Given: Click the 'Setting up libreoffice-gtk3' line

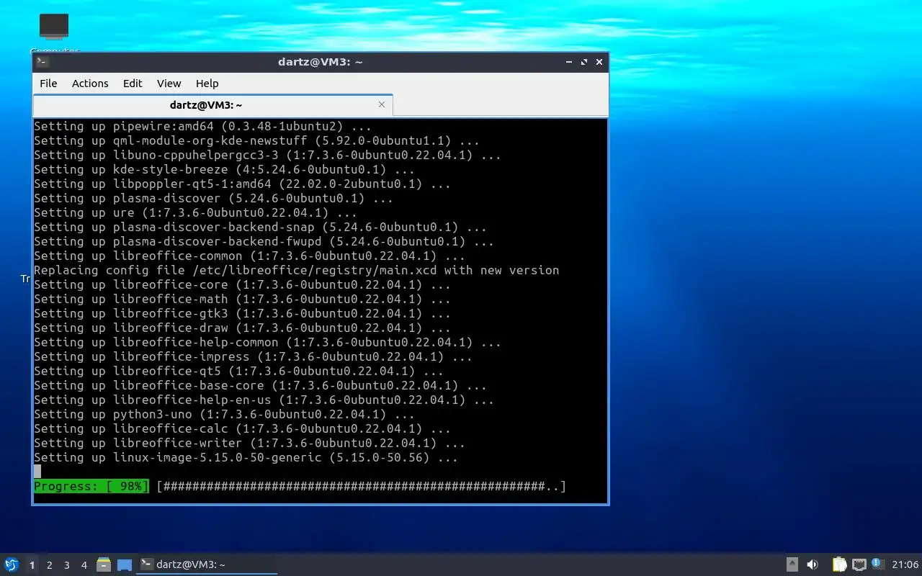Looking at the screenshot, I should [x=242, y=314].
